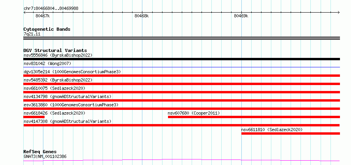The image size is (351, 165).
Task: Select the red bar under nsv6611810
Action: [291, 133]
